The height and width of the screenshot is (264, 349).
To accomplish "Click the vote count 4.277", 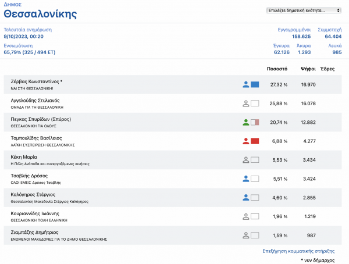I will point(309,141).
